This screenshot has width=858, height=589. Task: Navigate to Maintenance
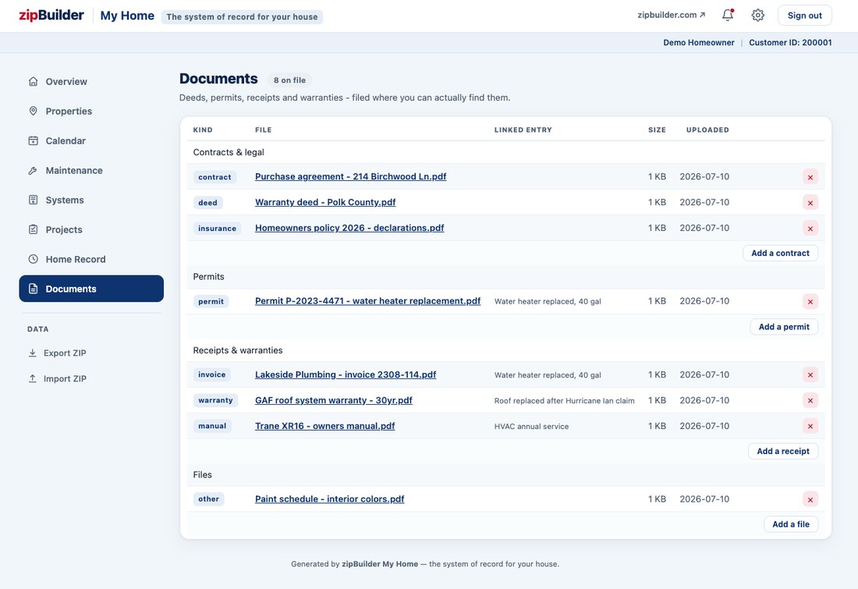tap(91, 170)
